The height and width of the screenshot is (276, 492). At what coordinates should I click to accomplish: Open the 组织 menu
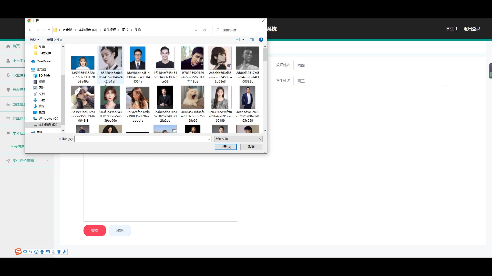[34, 40]
